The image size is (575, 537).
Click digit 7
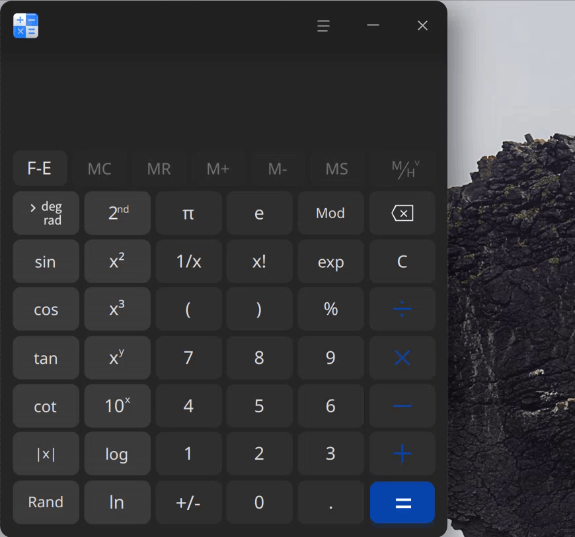(x=188, y=358)
